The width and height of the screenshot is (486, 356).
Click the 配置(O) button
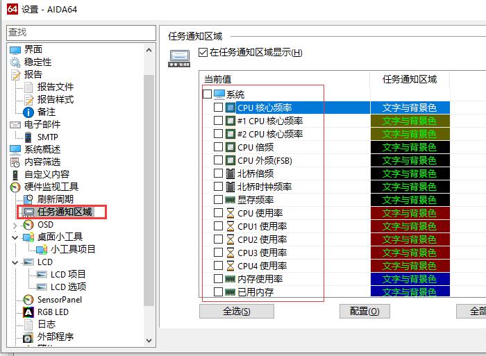coord(364,311)
